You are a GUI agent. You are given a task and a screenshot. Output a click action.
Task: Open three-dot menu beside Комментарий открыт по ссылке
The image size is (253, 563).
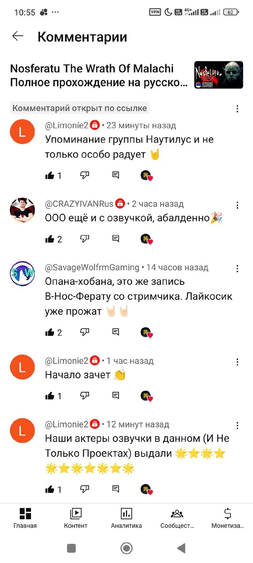(x=238, y=109)
